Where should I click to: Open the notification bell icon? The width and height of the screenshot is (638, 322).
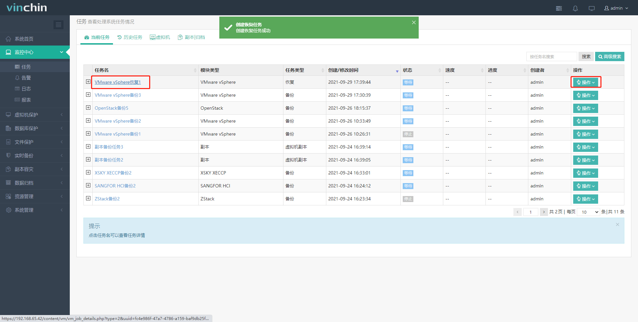pos(575,8)
